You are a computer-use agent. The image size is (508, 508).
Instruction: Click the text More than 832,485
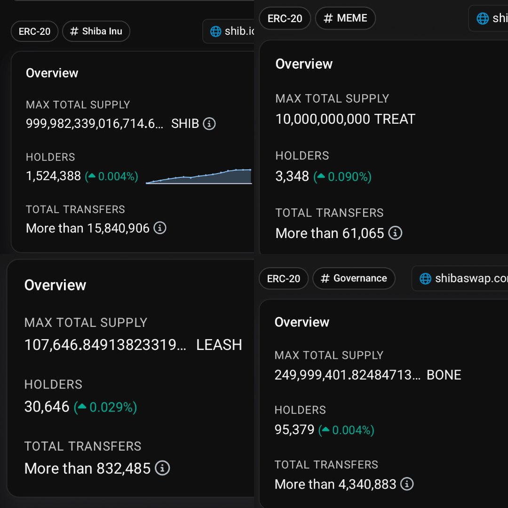pos(87,468)
